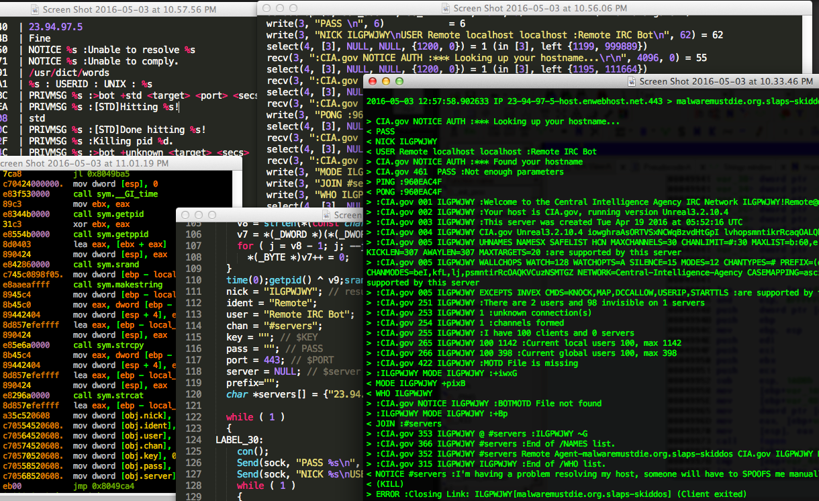Click document icon in 10.56.06 PM title bar
This screenshot has width=819, height=501.
447,8
